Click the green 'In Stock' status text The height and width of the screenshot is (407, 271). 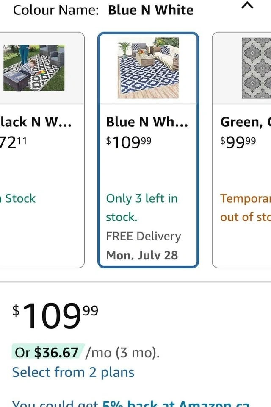coord(19,198)
